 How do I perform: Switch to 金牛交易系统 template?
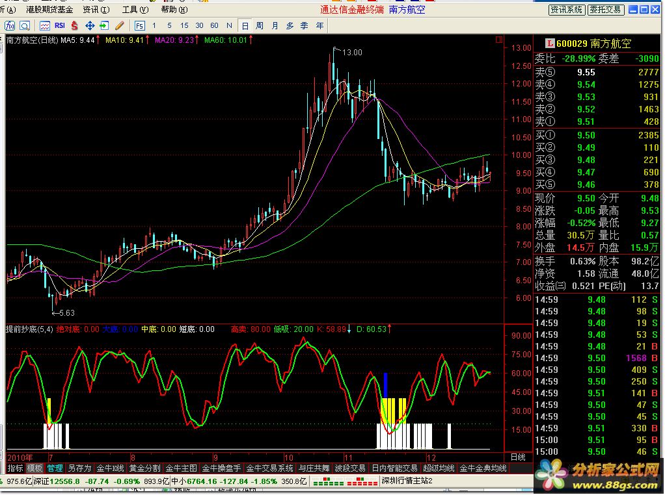[x=270, y=468]
